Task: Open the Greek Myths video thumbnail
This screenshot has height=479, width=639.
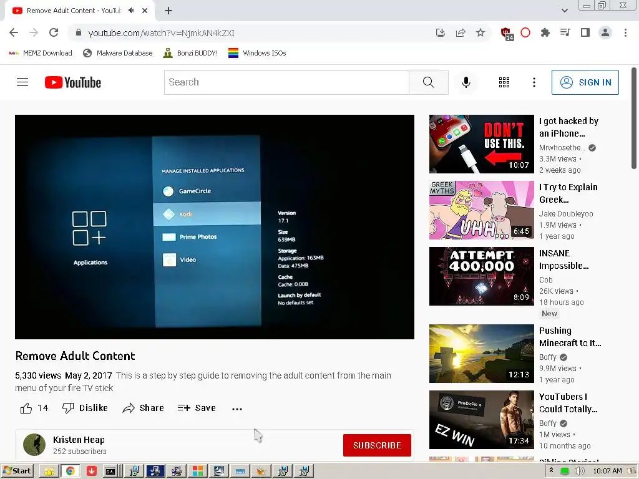Action: pos(481,210)
